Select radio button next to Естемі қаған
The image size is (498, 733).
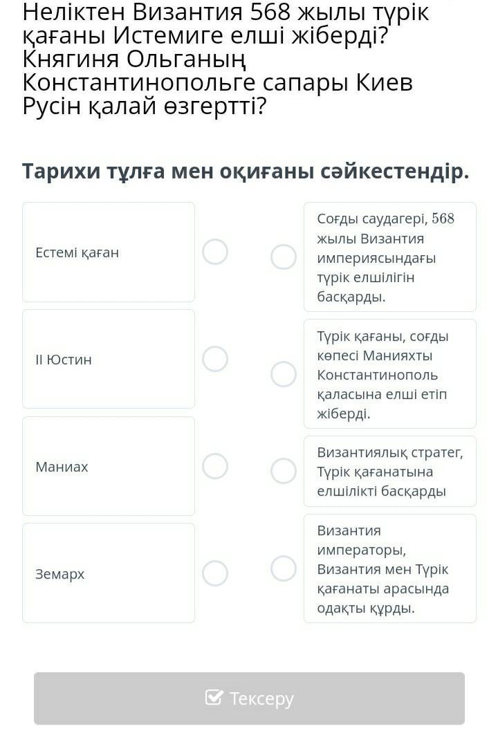(215, 252)
